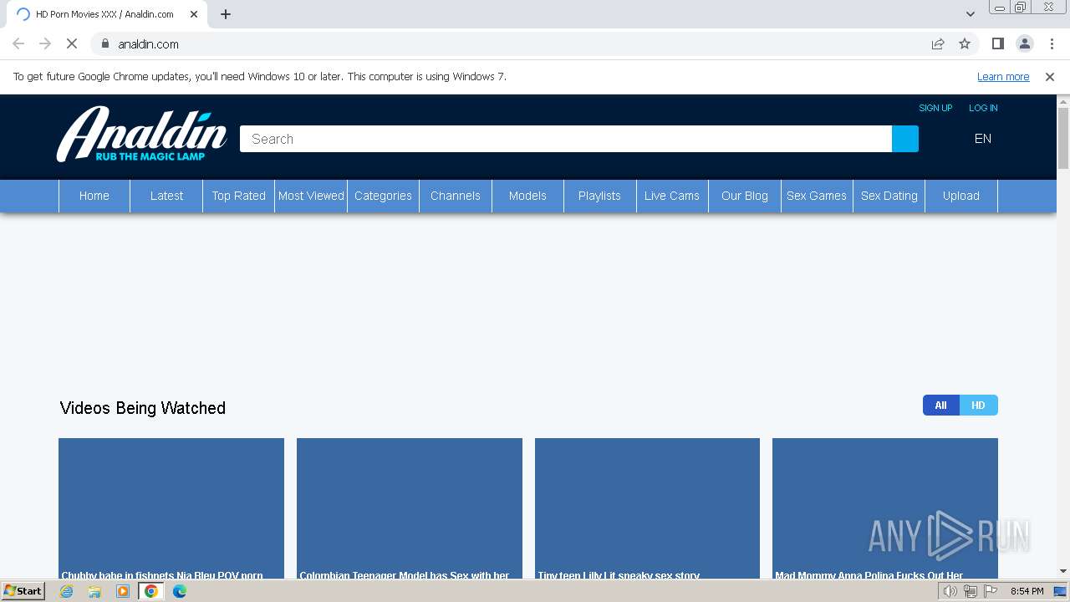Bookmark this tab with the star icon
Image resolution: width=1070 pixels, height=602 pixels.
(x=965, y=43)
